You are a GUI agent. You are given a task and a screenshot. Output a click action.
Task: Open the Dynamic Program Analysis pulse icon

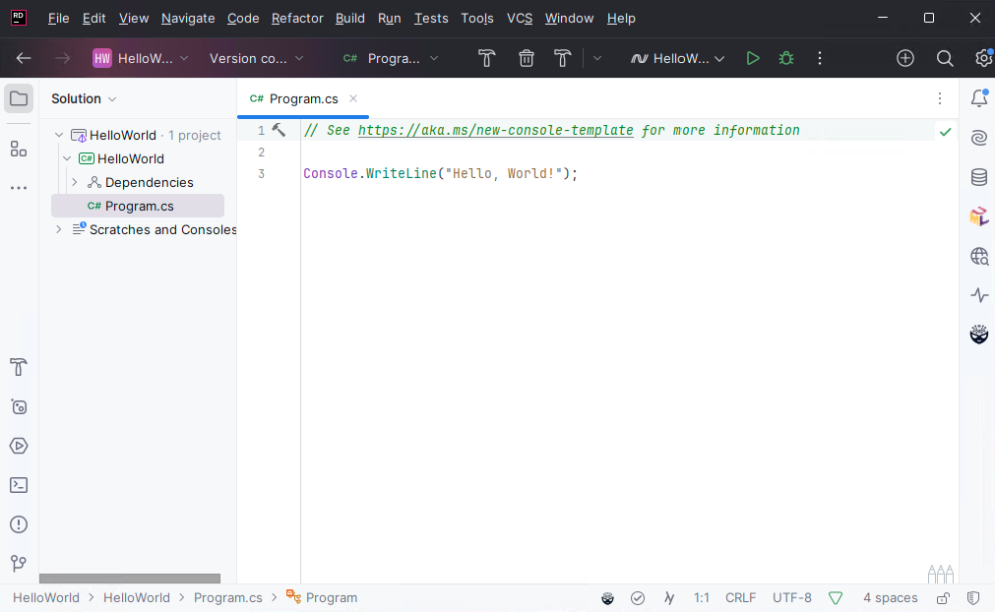[979, 295]
